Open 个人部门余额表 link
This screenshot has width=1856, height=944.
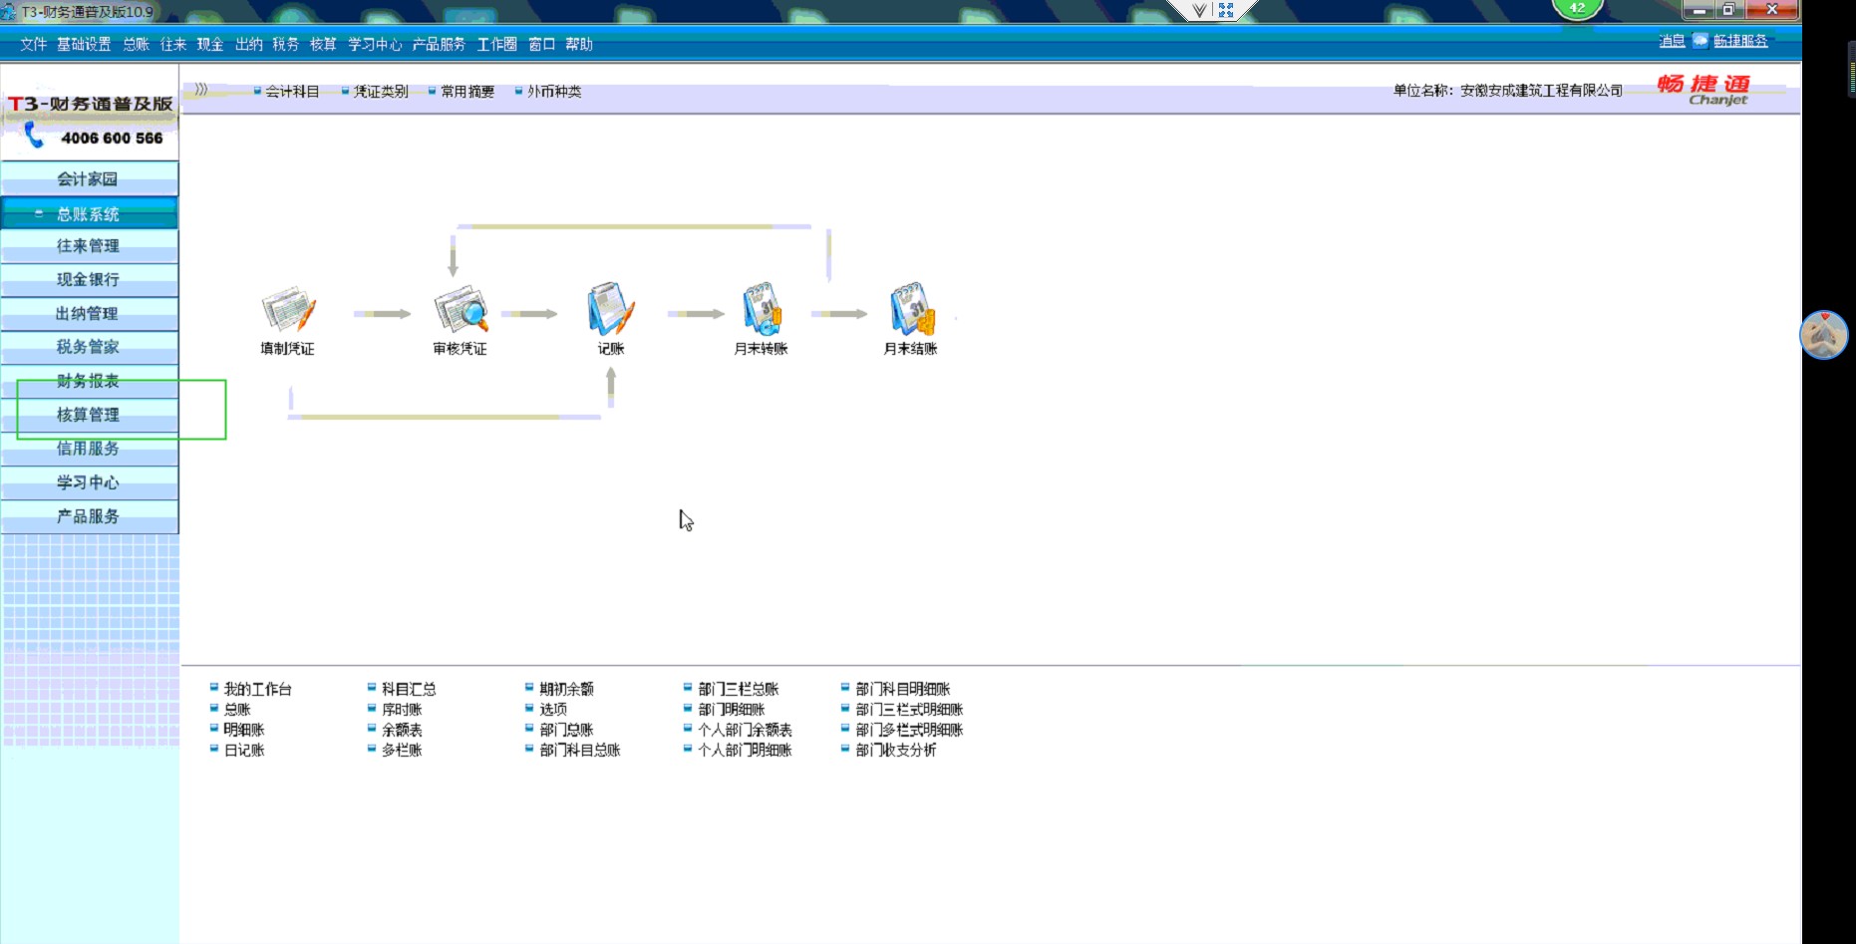point(745,730)
